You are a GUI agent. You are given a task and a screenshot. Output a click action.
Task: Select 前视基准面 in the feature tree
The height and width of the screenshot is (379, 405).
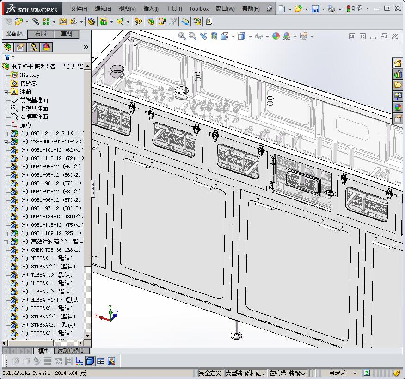click(x=34, y=100)
